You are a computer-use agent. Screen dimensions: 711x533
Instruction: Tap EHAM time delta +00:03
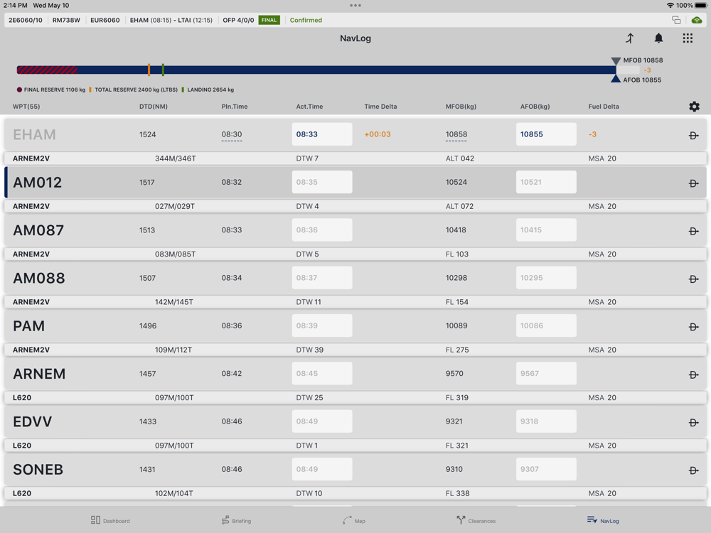coord(378,134)
